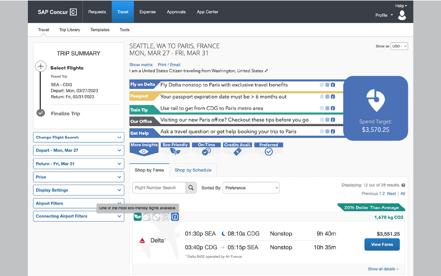Click the magnifier flight number search button

coord(191,188)
